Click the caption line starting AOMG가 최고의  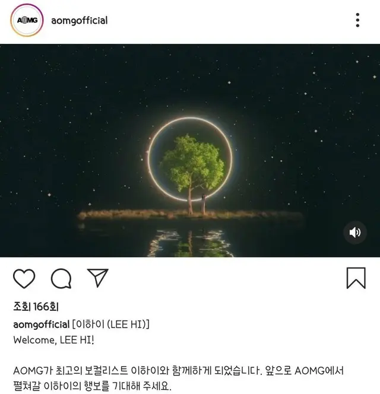click(178, 371)
